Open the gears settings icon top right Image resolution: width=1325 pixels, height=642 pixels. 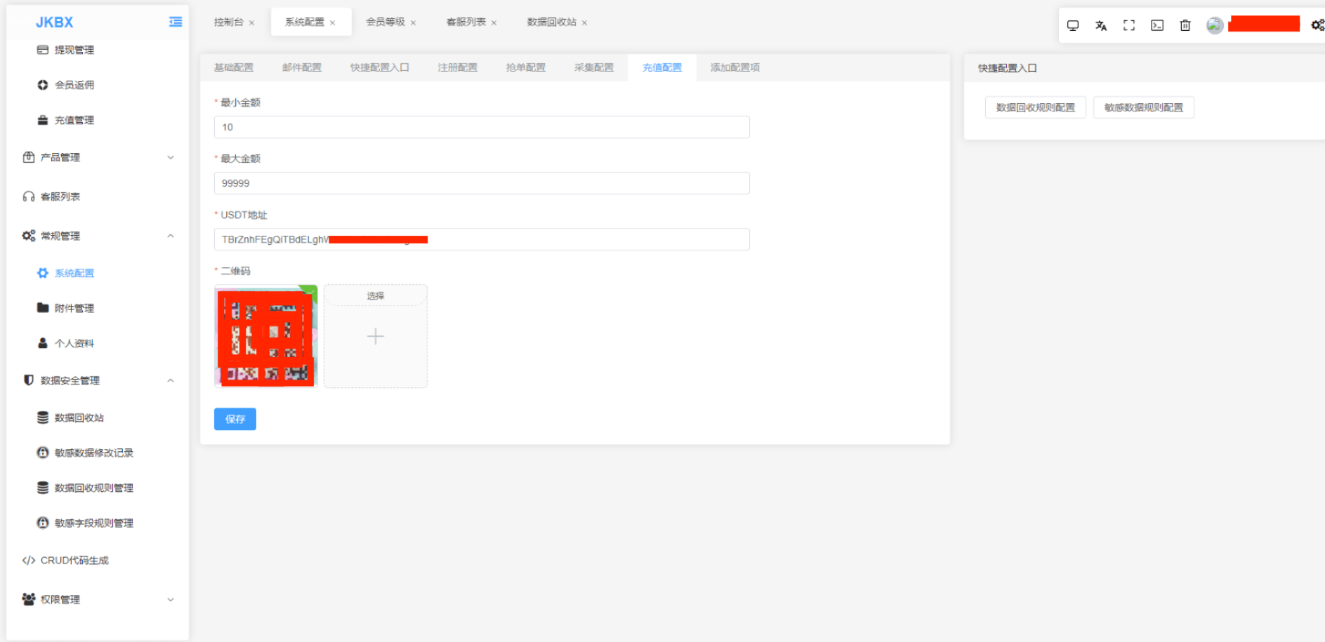[x=1317, y=25]
